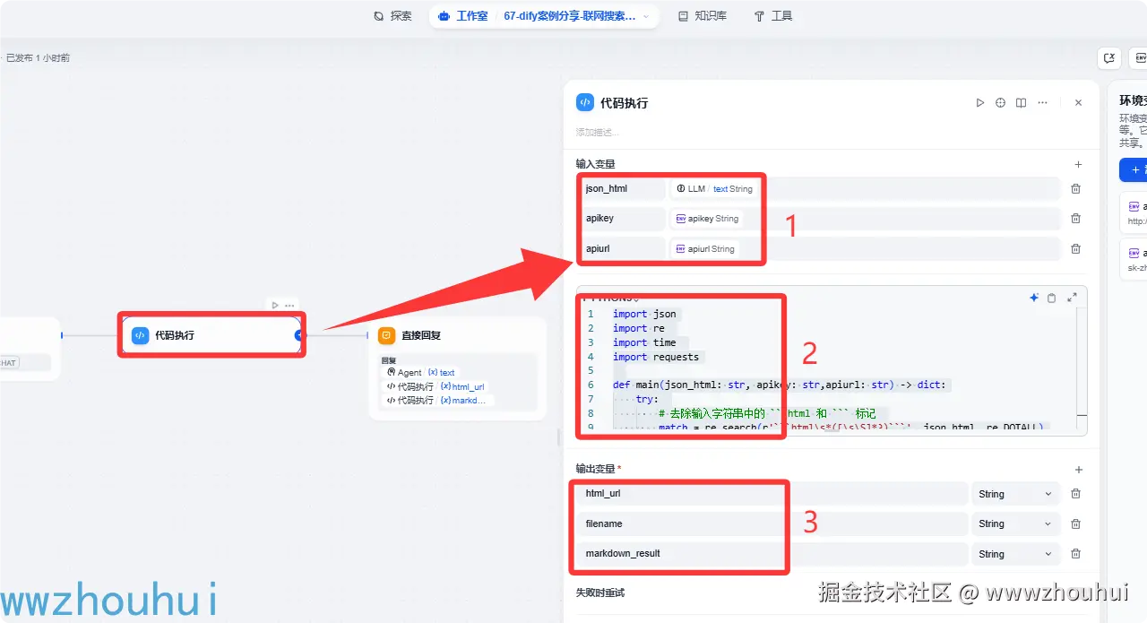Click the orange 直接回复 node icon
The width and height of the screenshot is (1147, 623).
386,335
